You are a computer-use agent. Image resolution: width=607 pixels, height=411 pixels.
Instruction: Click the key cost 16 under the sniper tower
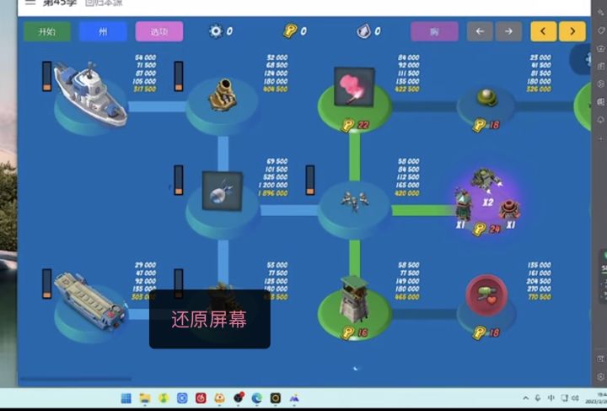pyautogui.click(x=356, y=333)
